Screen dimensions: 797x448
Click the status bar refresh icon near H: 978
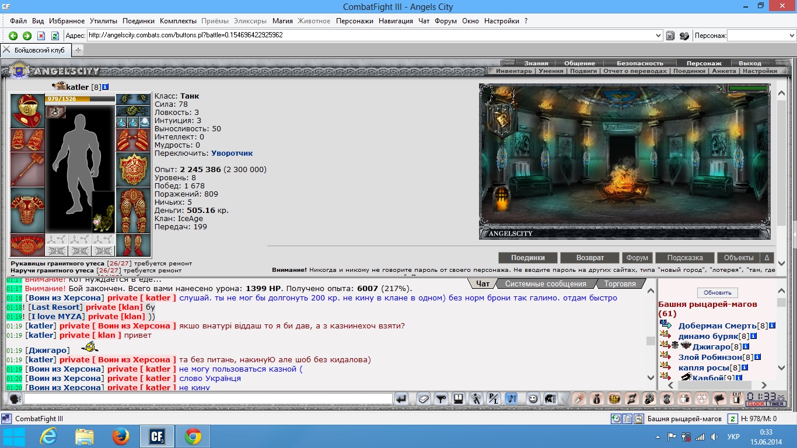click(733, 419)
